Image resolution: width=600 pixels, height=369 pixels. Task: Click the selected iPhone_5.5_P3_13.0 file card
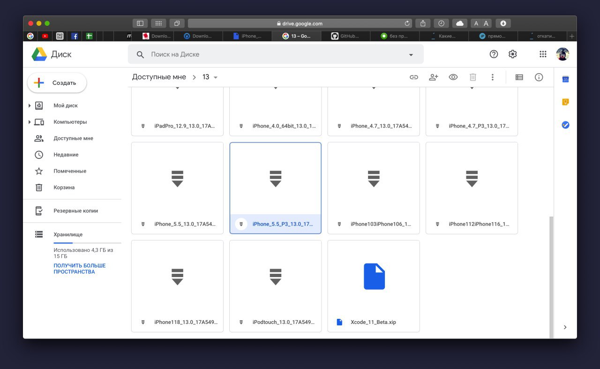[x=276, y=188]
